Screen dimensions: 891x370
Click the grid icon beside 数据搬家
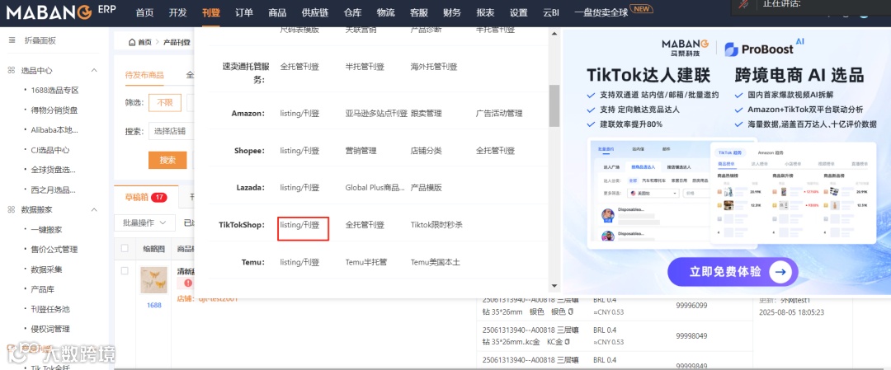(12, 209)
